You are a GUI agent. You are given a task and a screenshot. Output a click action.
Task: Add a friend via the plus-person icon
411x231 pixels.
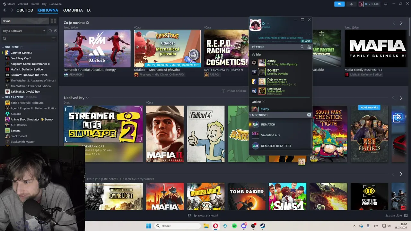click(x=309, y=47)
